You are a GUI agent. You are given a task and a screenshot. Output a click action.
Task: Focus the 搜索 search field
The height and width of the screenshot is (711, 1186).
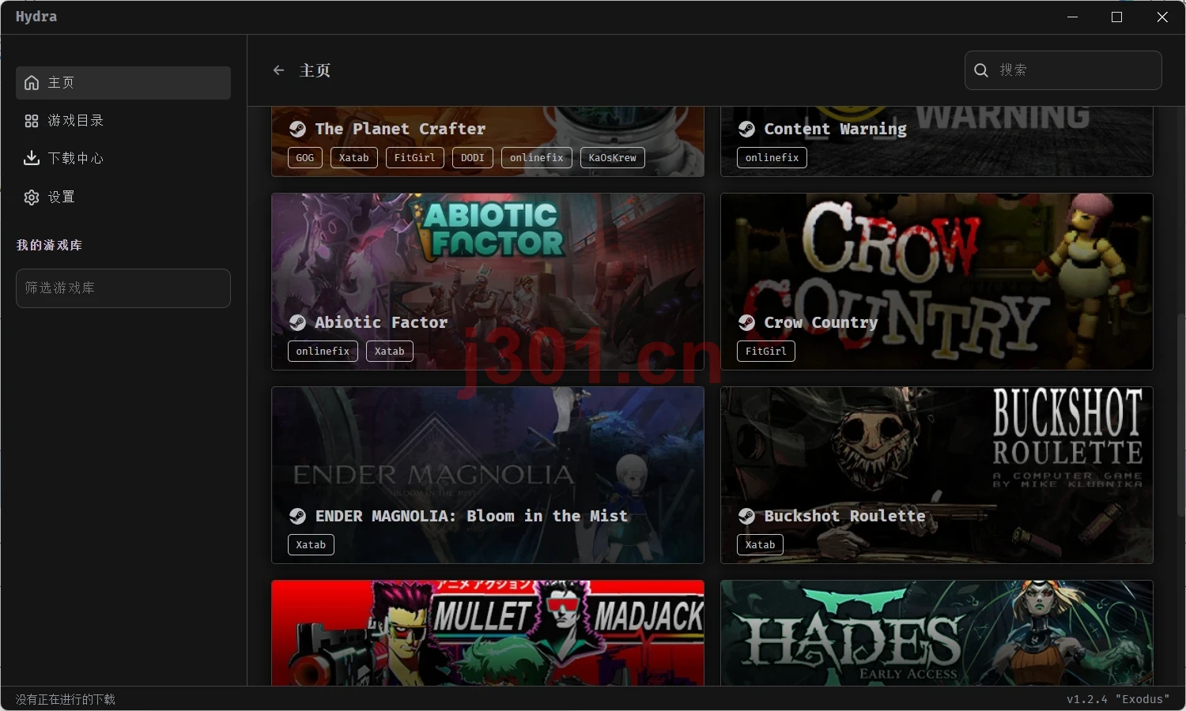pos(1063,70)
